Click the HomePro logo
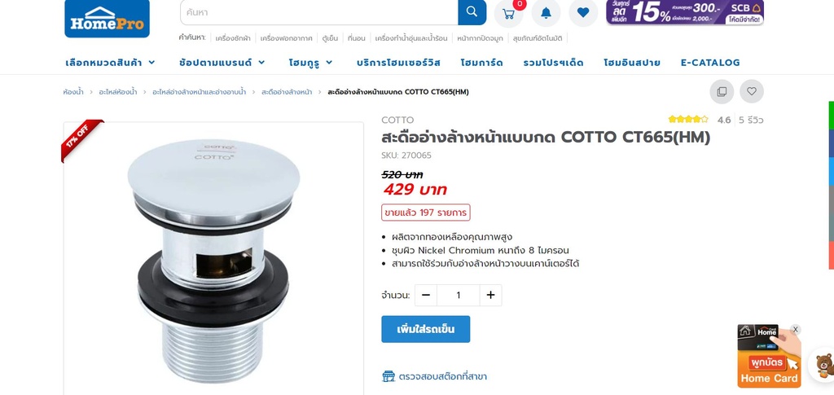Screen dimensions: 834x395 [107, 18]
